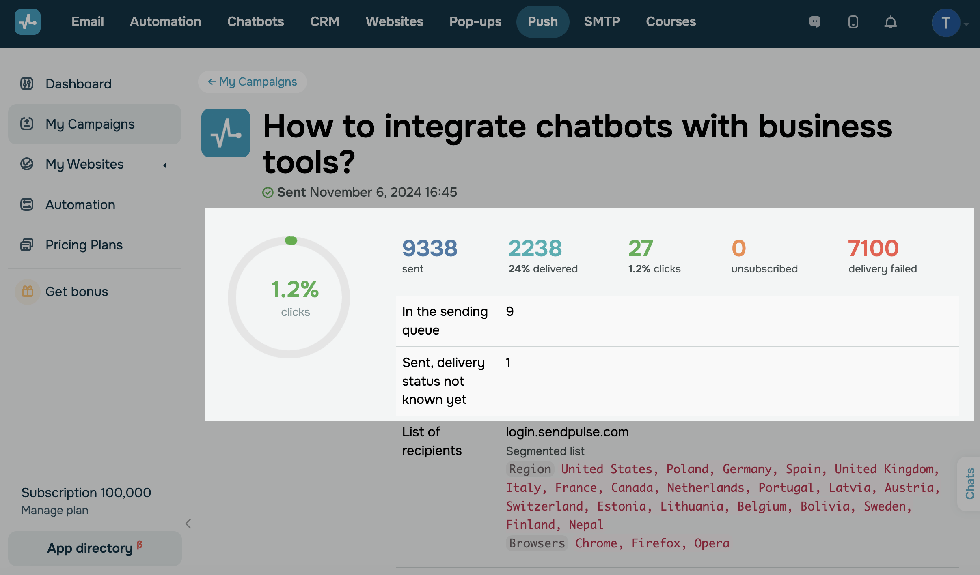Click the Automation sidebar icon
Screen dimensions: 980x575
(x=27, y=204)
